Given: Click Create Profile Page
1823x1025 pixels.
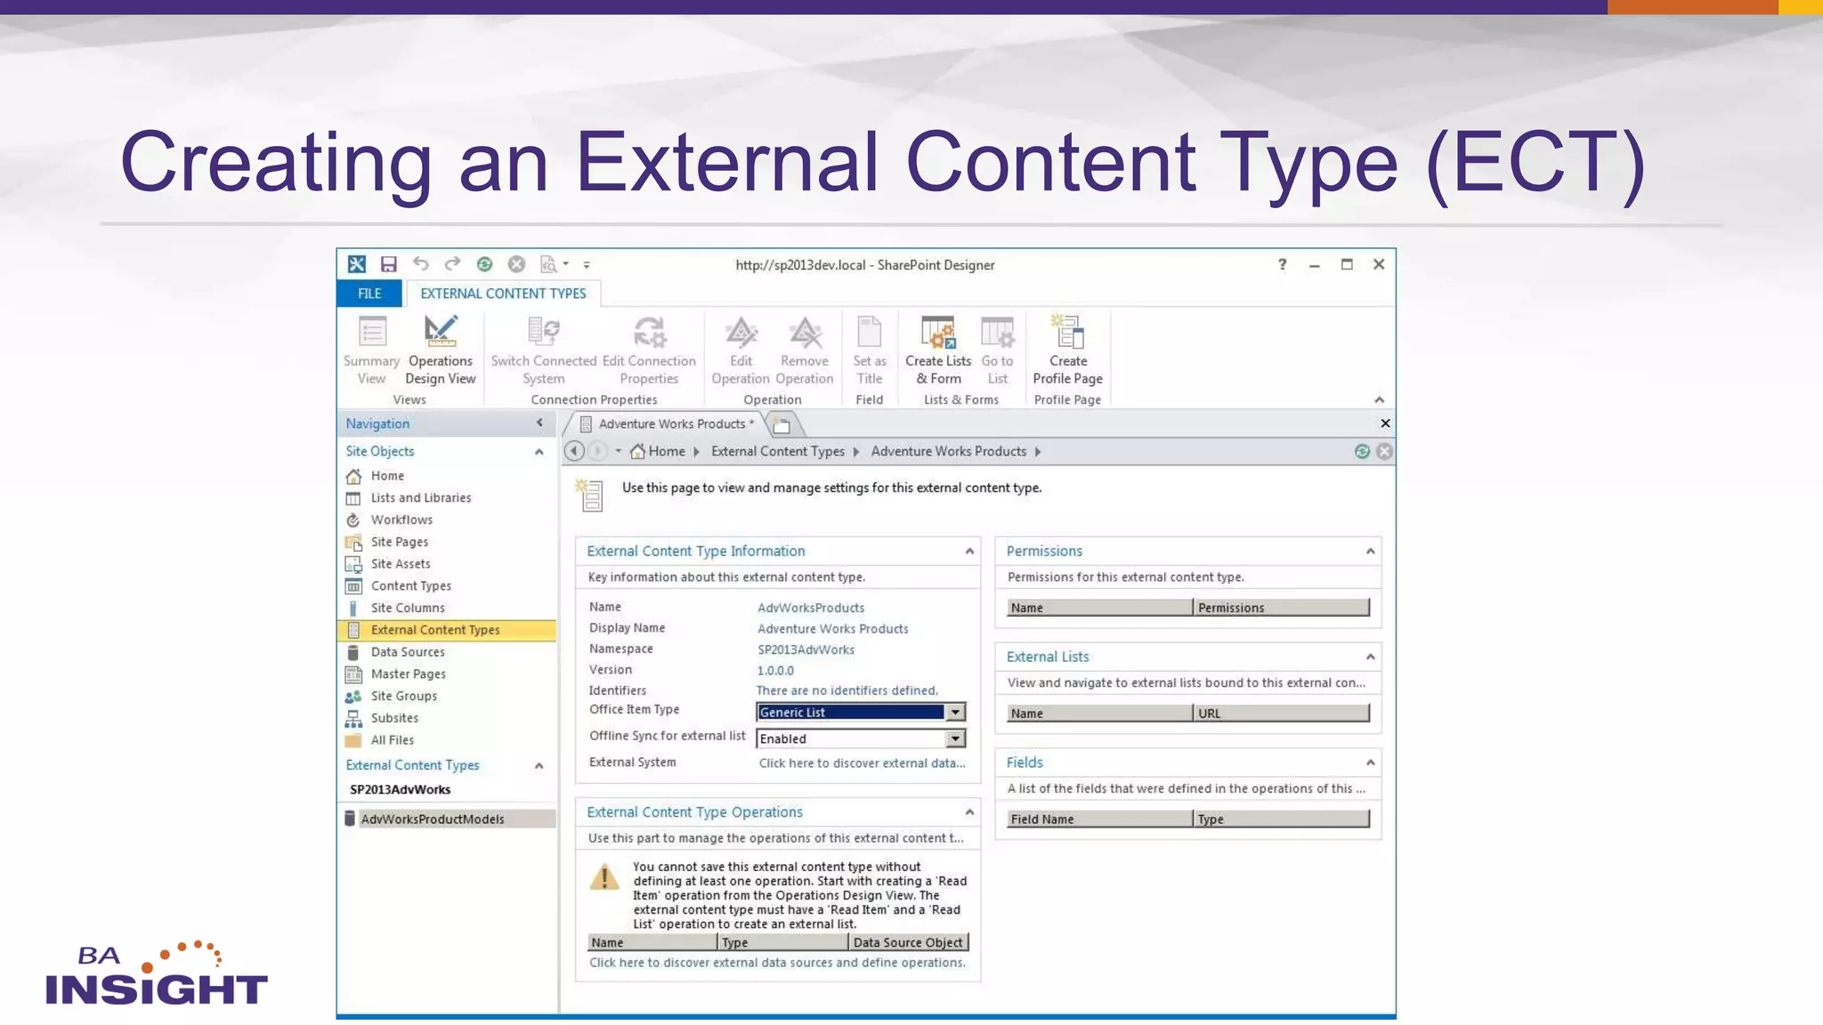Looking at the screenshot, I should 1067,351.
